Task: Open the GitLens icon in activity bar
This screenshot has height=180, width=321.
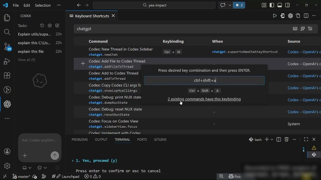Action: coord(7,90)
